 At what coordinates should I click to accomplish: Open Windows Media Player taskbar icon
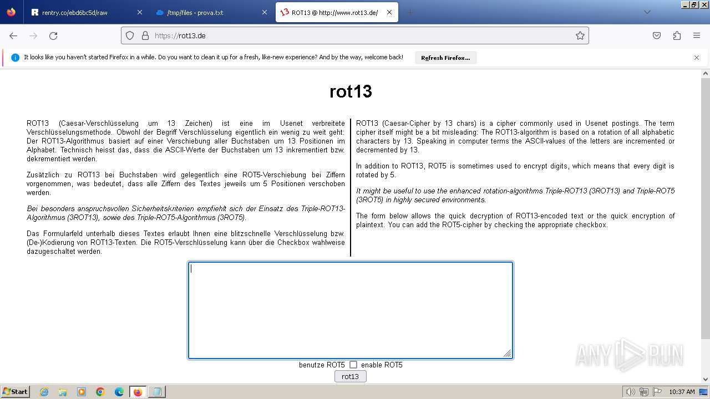click(82, 392)
